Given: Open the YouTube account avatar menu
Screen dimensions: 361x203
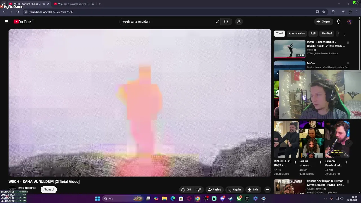Looking at the screenshot, I should coord(349,22).
